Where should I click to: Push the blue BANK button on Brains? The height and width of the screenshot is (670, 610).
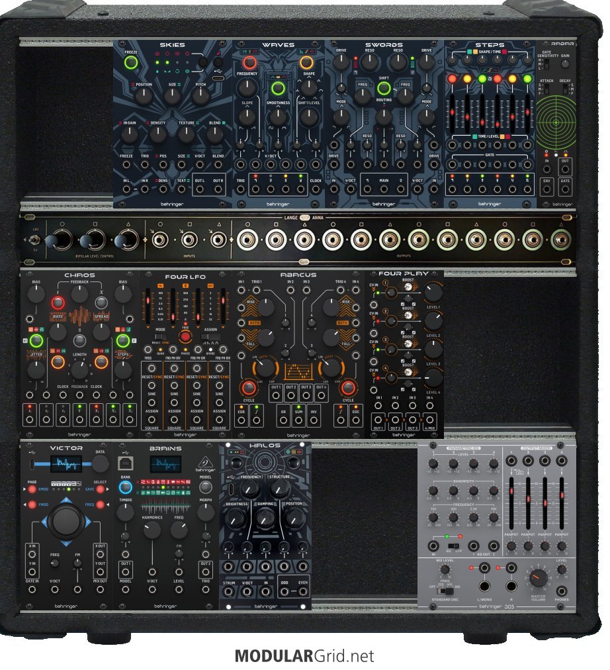pyautogui.click(x=125, y=487)
